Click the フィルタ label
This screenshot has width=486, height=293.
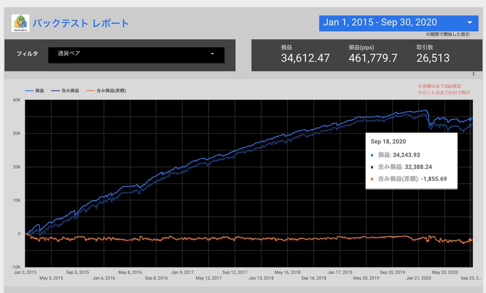click(x=28, y=53)
